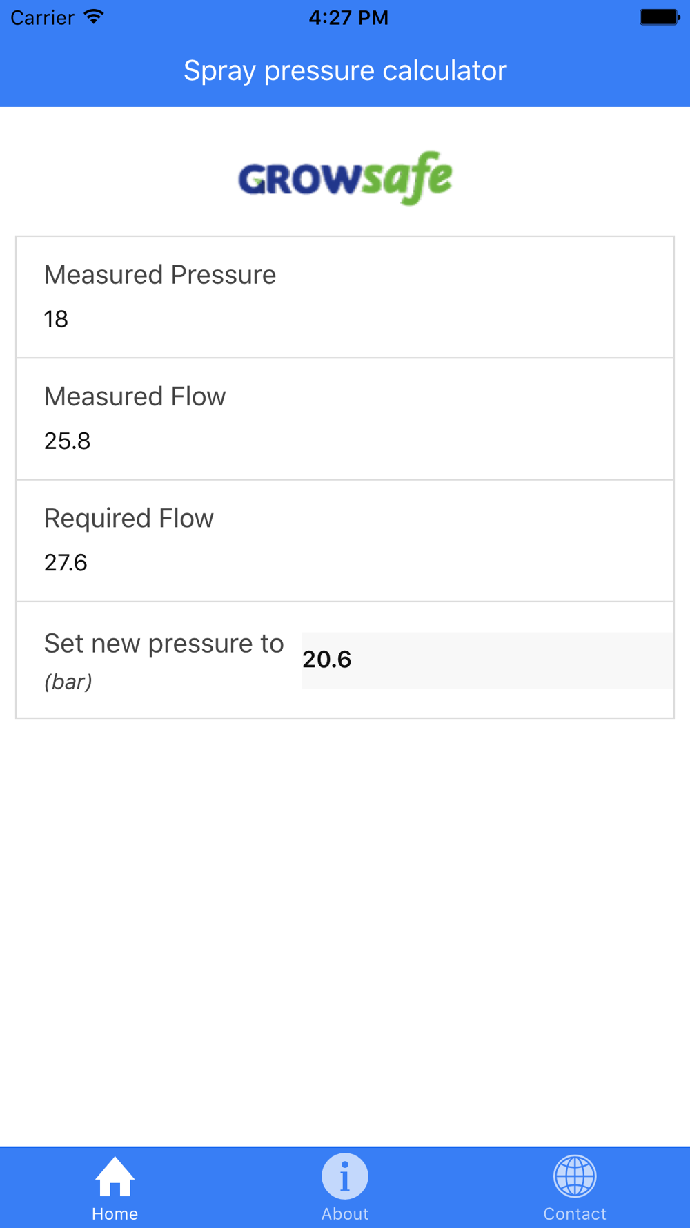Tap the Measured Flow label
The height and width of the screenshot is (1228, 690).
pos(135,396)
